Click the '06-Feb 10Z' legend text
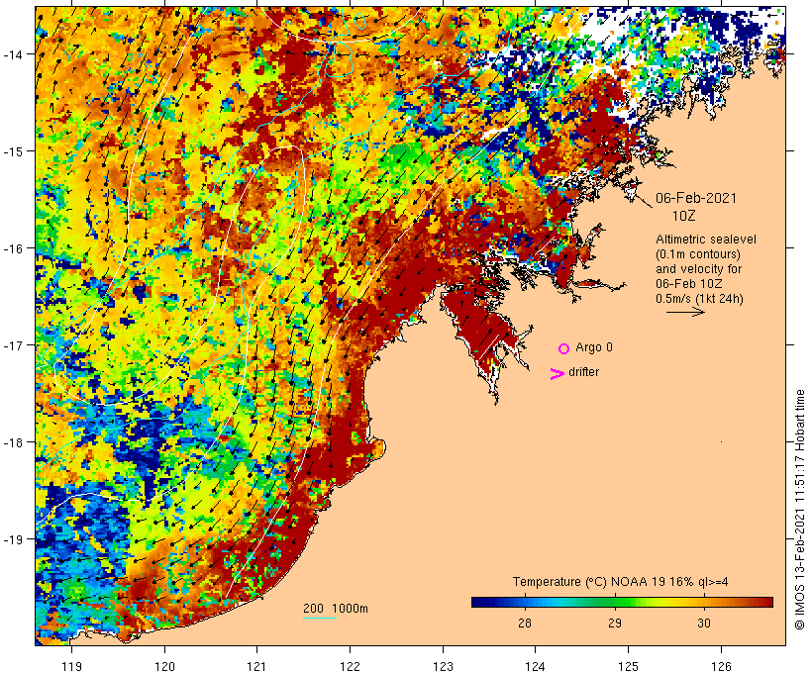The width and height of the screenshot is (812, 673). coord(689,284)
